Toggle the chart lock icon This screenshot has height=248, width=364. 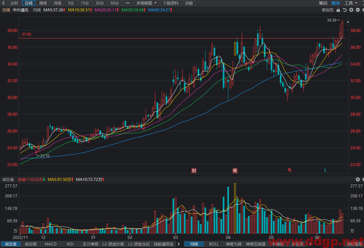338,10
